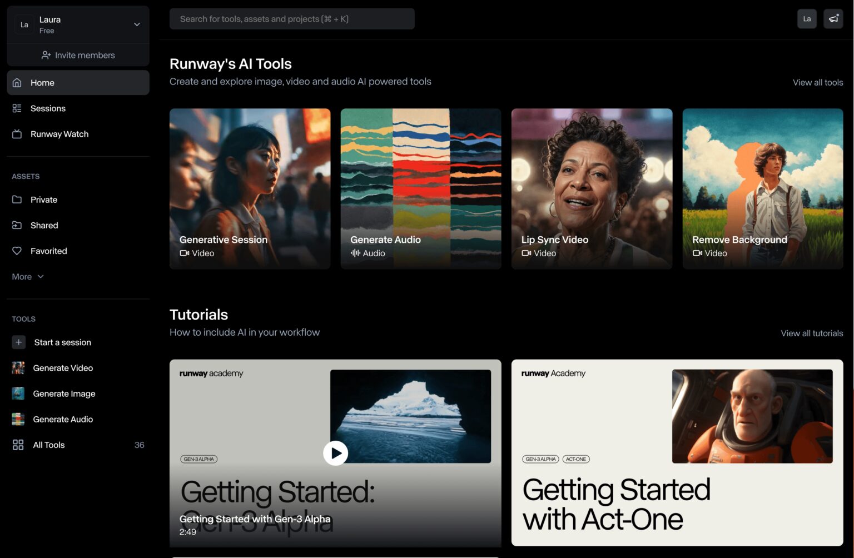This screenshot has width=854, height=558.
Task: Open the Getting Started with Act-One tutorial
Action: point(677,453)
